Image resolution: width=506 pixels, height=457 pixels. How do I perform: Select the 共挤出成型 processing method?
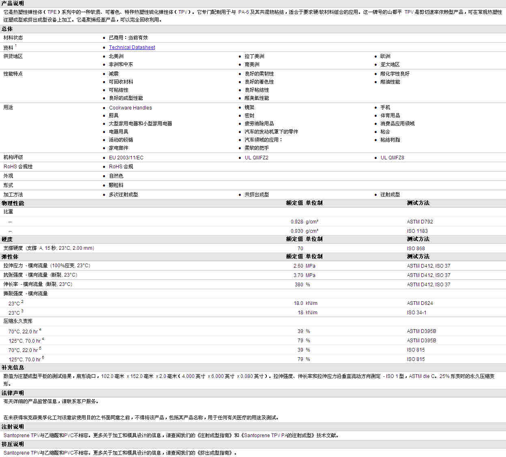coord(257,195)
